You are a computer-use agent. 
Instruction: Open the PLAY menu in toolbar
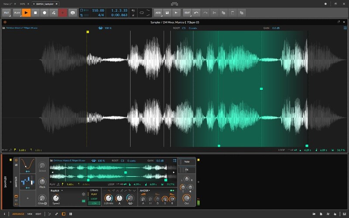(x=17, y=13)
